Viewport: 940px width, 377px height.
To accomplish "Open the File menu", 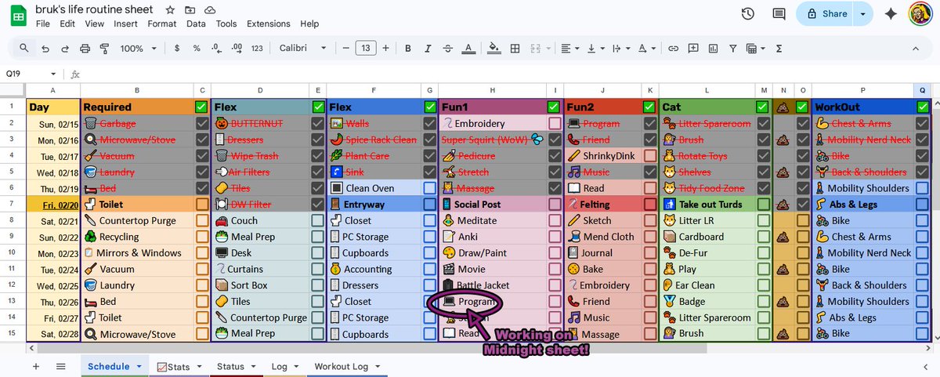I will [x=43, y=24].
